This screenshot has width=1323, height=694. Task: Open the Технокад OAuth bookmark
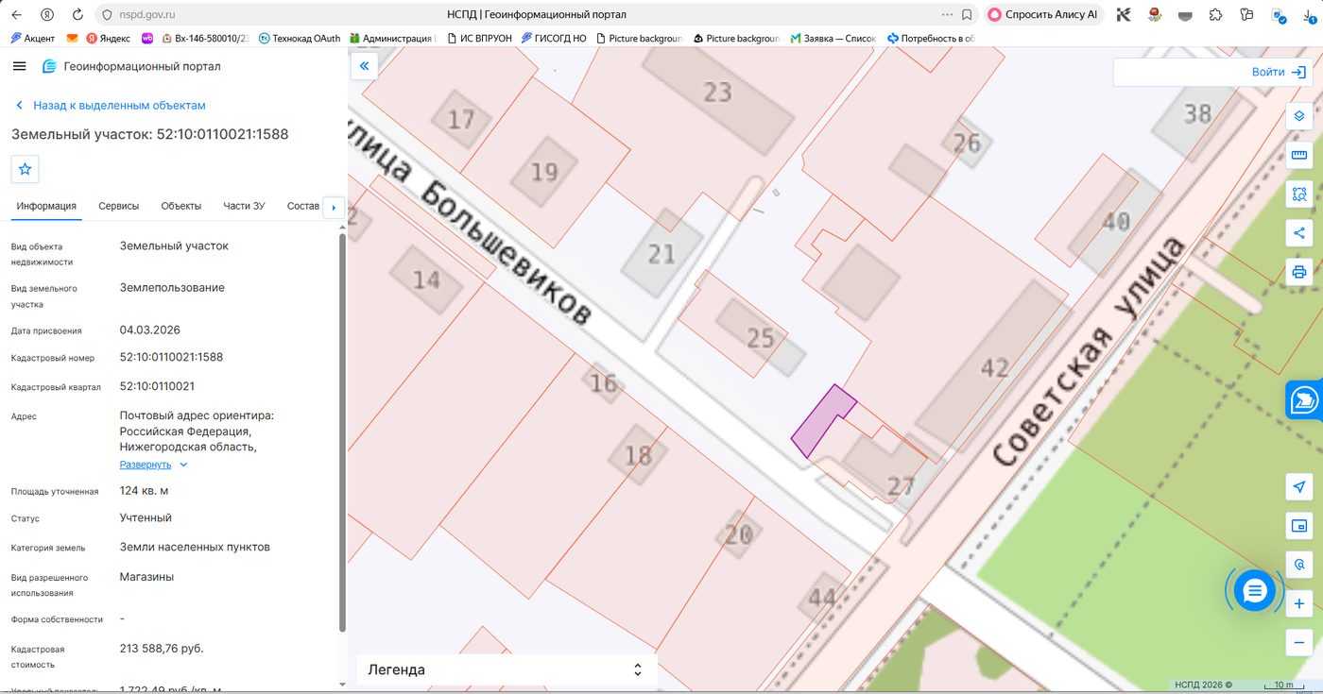point(299,39)
